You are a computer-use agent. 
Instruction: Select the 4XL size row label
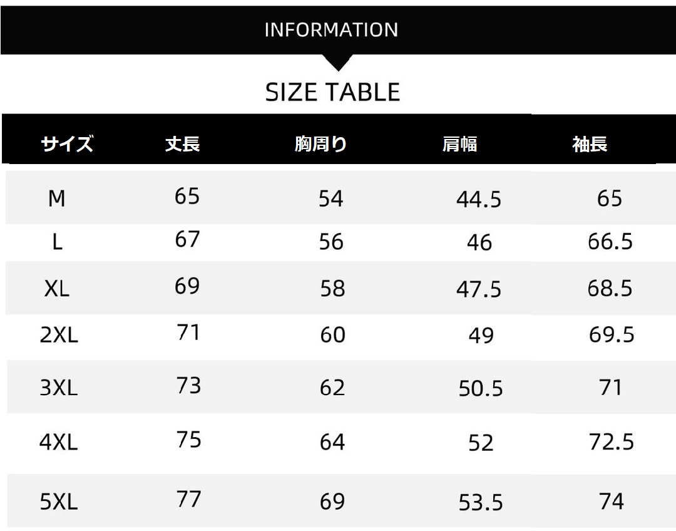(x=59, y=441)
